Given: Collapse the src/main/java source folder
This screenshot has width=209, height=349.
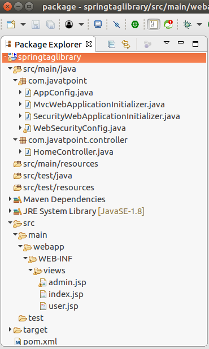Looking at the screenshot, I should point(10,68).
